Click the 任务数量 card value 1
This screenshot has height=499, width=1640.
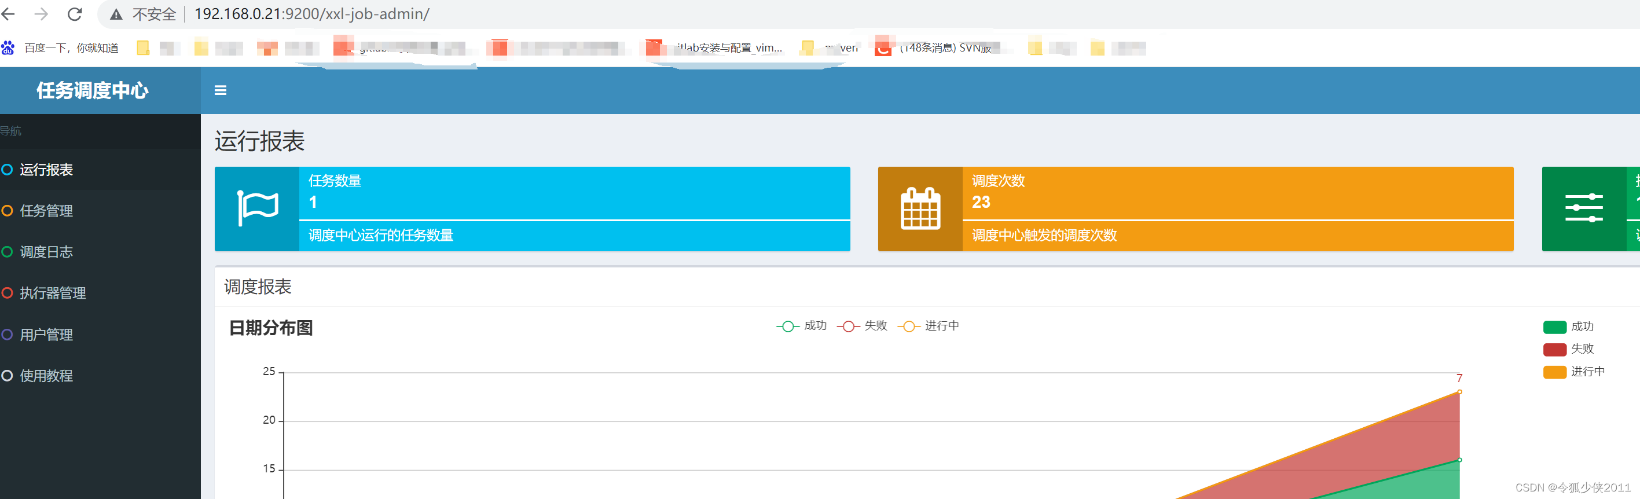(313, 203)
